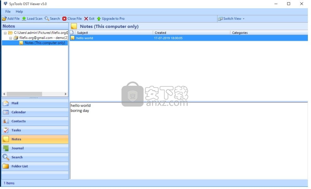Image resolution: width=311 pixels, height=189 pixels.
Task: Switch to the Contacts section
Action: click(35, 121)
